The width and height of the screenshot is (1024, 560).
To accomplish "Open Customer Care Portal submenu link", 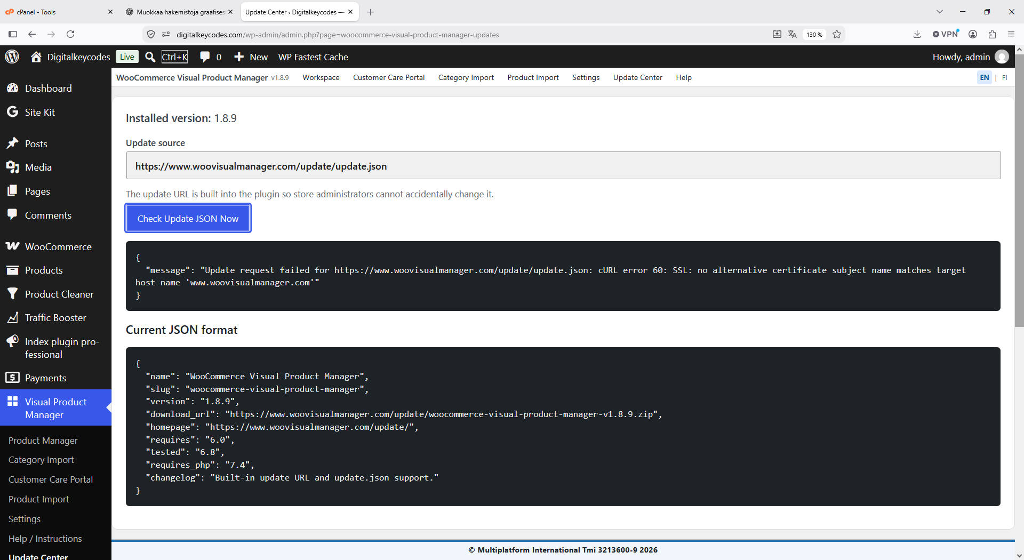I will 51,479.
